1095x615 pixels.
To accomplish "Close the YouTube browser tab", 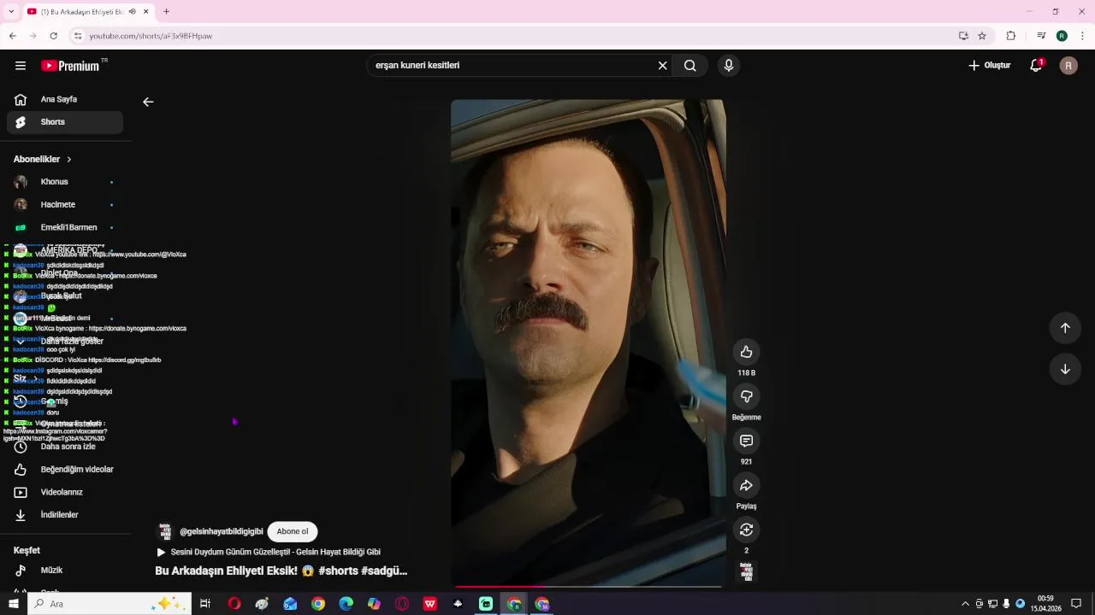I will point(146,12).
